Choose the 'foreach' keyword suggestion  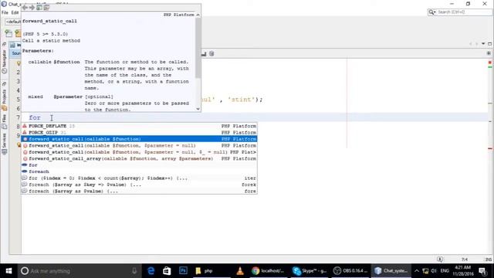click(x=139, y=171)
